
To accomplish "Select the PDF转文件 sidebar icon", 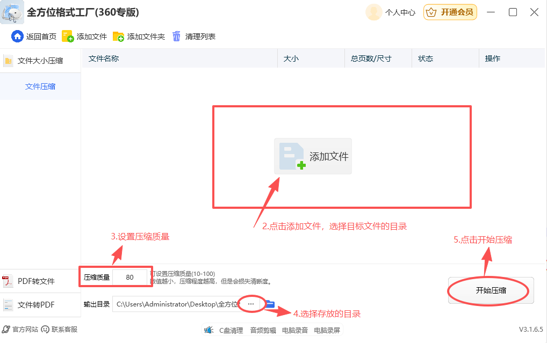I will click(8, 281).
